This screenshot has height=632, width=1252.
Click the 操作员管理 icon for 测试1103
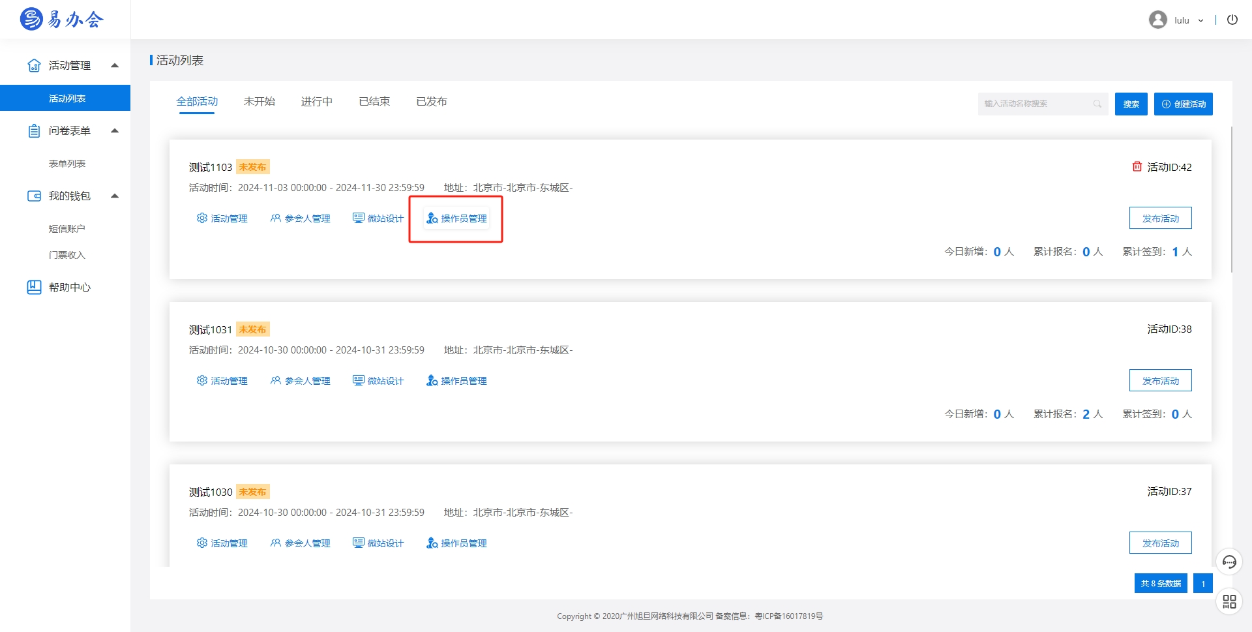coord(432,218)
